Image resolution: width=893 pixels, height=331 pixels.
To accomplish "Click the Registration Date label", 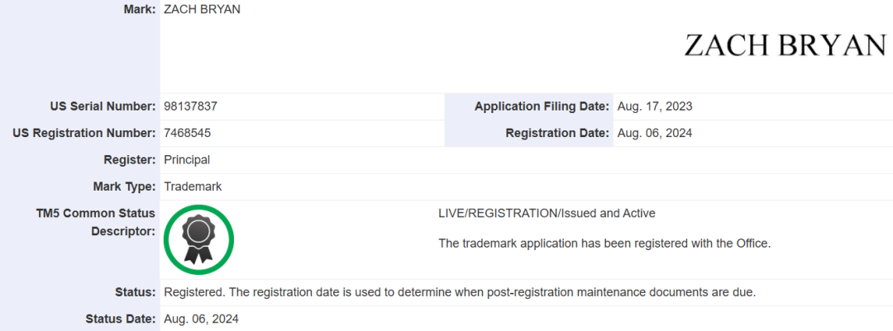I will coord(557,133).
